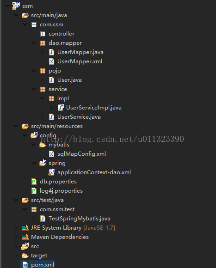Expand the Maven Dependencies node
This screenshot has height=268, width=216.
(x=16, y=237)
